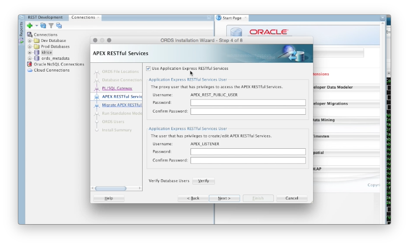This screenshot has height=246, width=409.
Task: Click the Prod Databases folder icon
Action: coord(37,46)
